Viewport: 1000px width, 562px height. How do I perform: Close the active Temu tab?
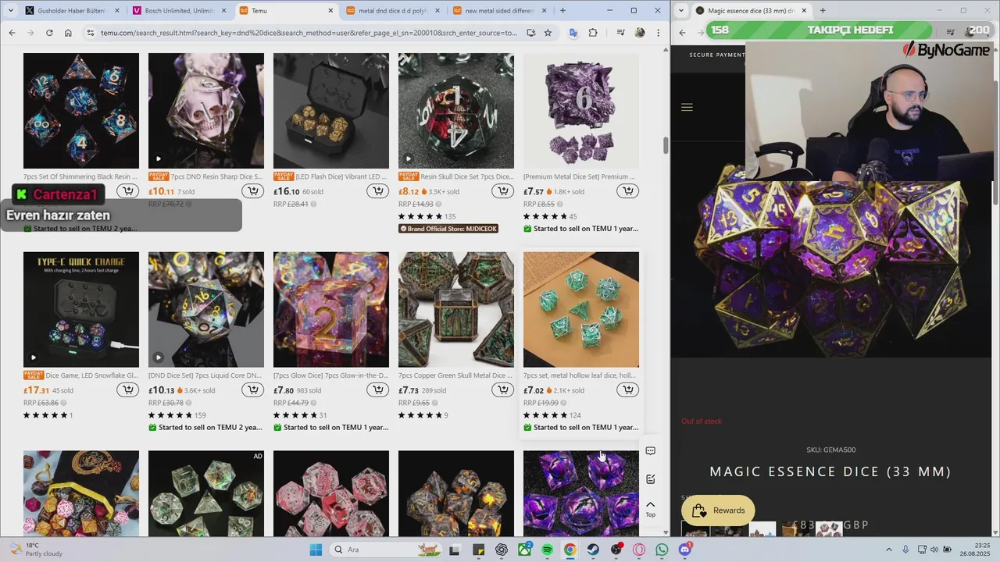tap(330, 11)
